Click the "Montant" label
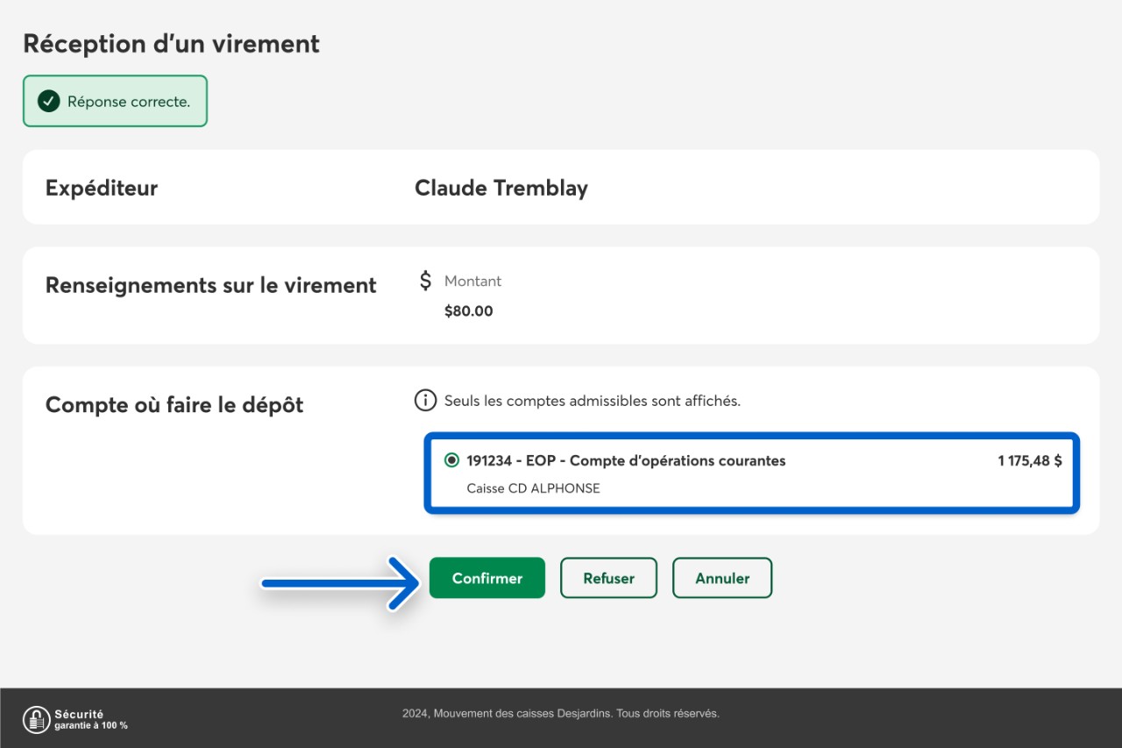Viewport: 1122px width, 748px height. pos(472,281)
